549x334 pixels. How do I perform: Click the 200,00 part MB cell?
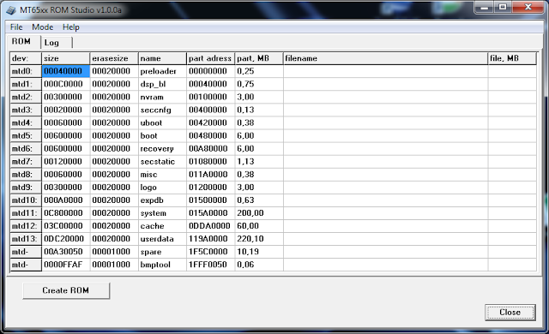pos(259,213)
